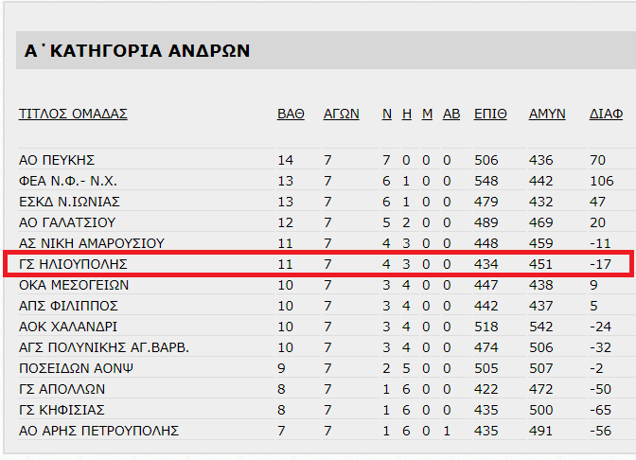Image resolution: width=636 pixels, height=460 pixels.
Task: Click the ΑΜΥΝ column header
Action: click(547, 114)
